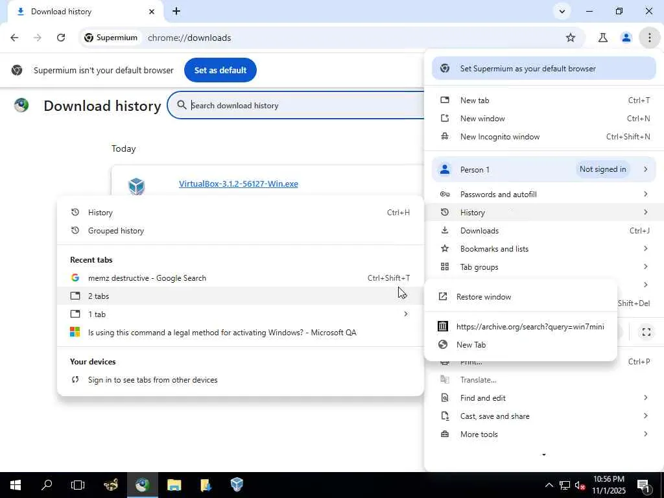Image resolution: width=664 pixels, height=498 pixels.
Task: Open Cast, save and share submenu
Action: 544,416
